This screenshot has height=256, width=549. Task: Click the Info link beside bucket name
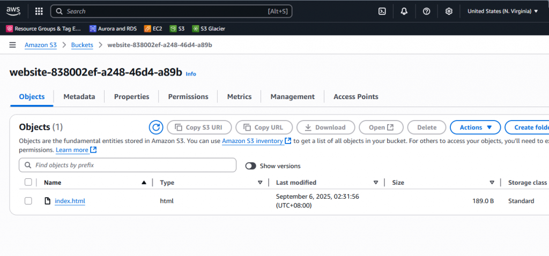point(191,74)
